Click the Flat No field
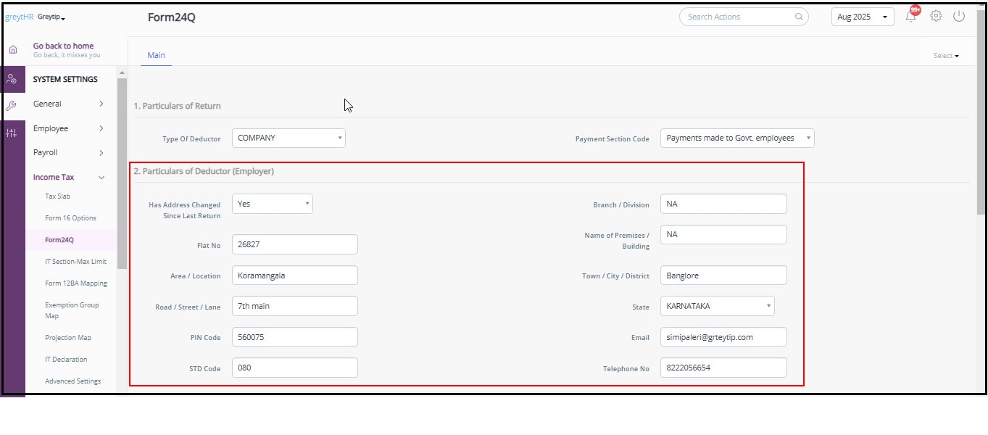Image resolution: width=988 pixels, height=435 pixels. tap(295, 244)
